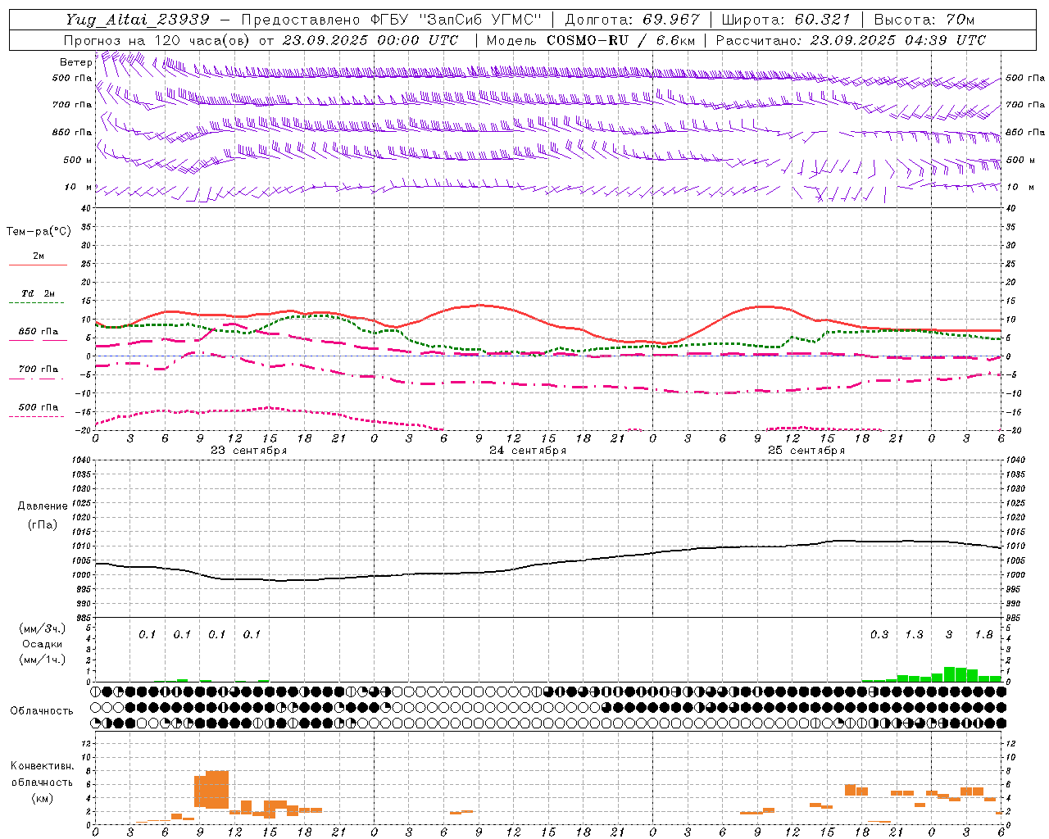Select the Модель COSMO-RU / 6.6км label
The width and height of the screenshot is (1049, 839).
point(590,40)
